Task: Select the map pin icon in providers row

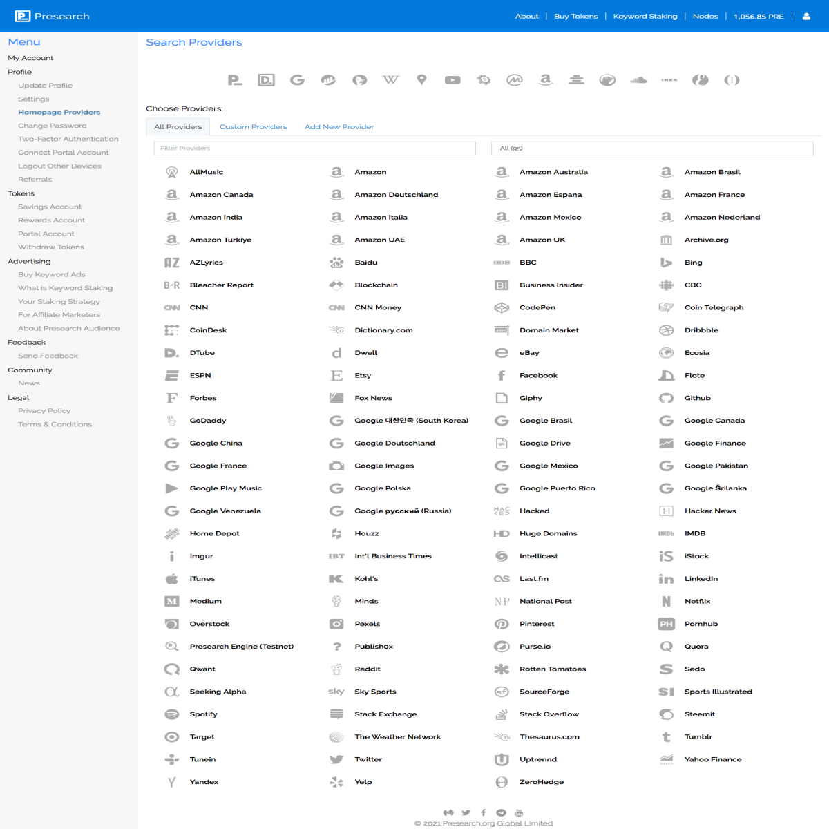Action: pyautogui.click(x=421, y=80)
